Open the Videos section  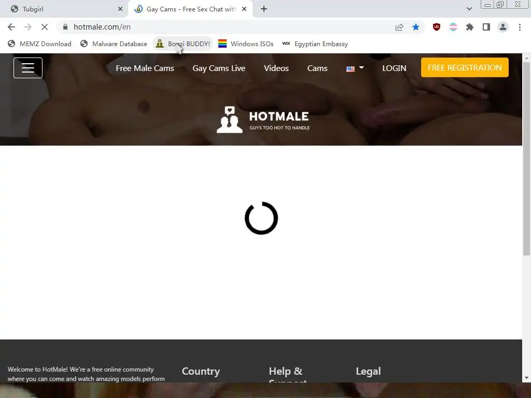coord(276,68)
